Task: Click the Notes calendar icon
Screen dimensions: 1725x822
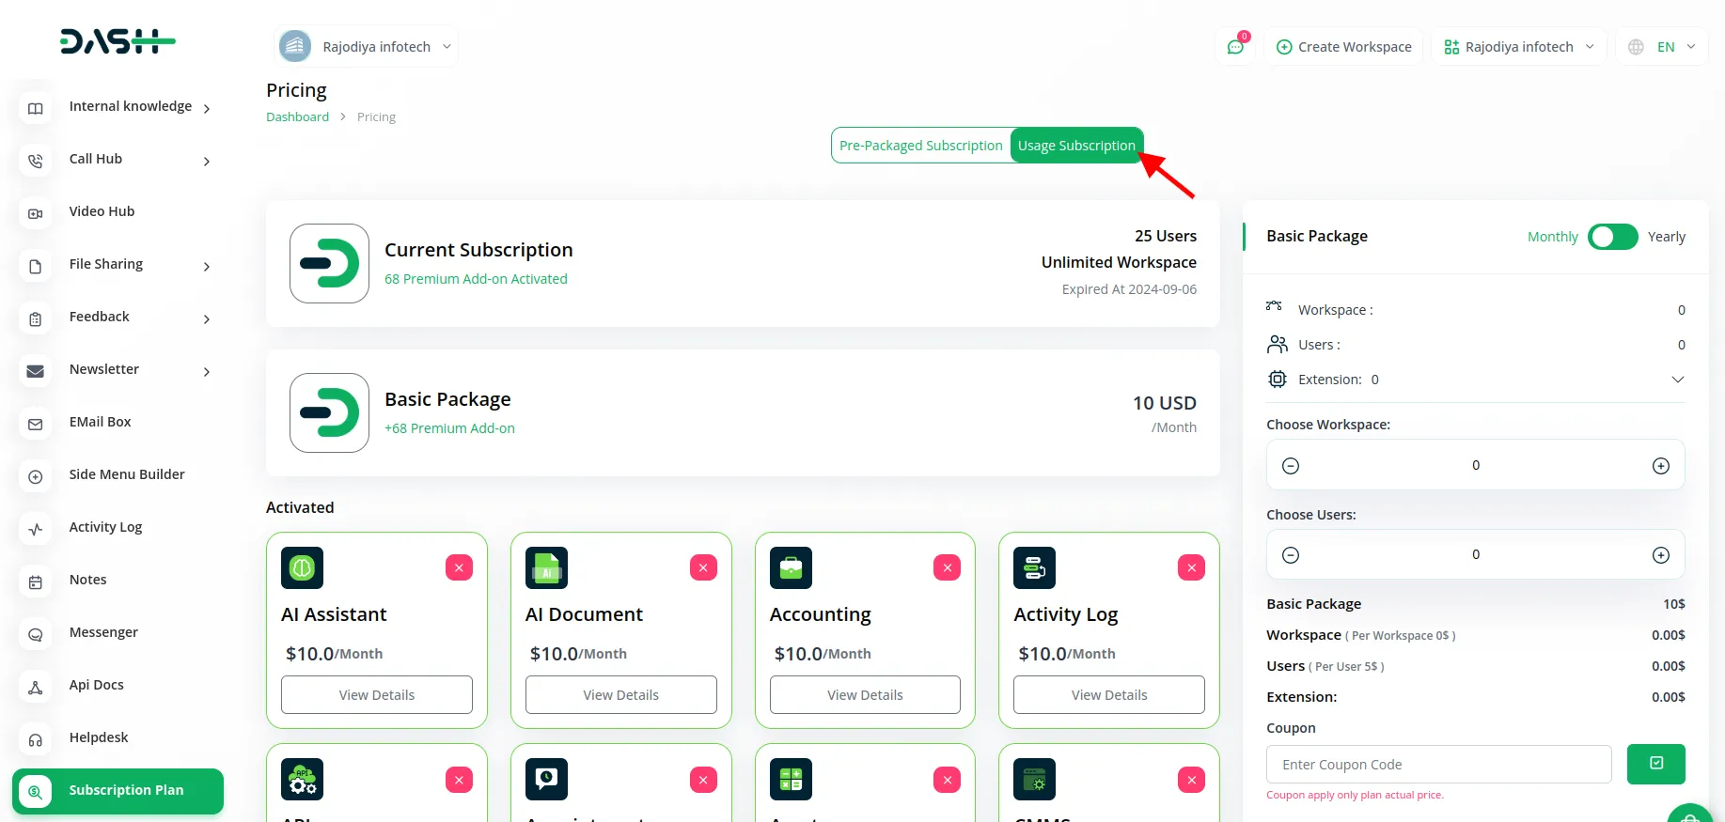Action: (36, 582)
